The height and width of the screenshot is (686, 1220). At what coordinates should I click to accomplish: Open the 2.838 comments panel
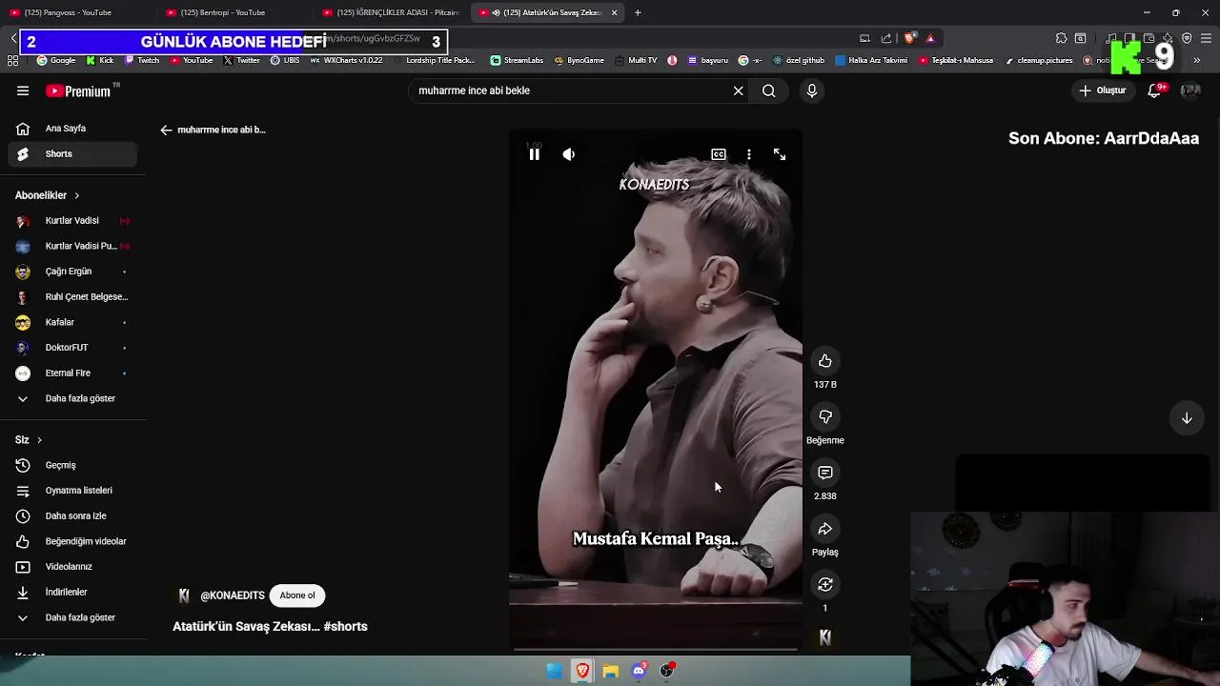[x=825, y=473]
